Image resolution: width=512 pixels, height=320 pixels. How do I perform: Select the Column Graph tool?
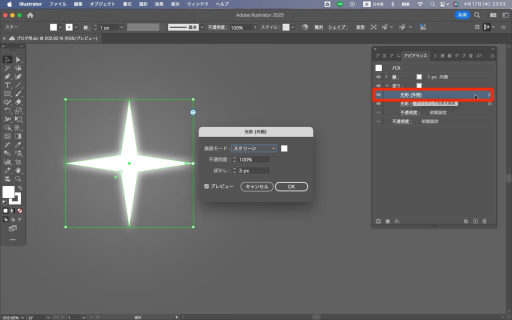click(7, 161)
